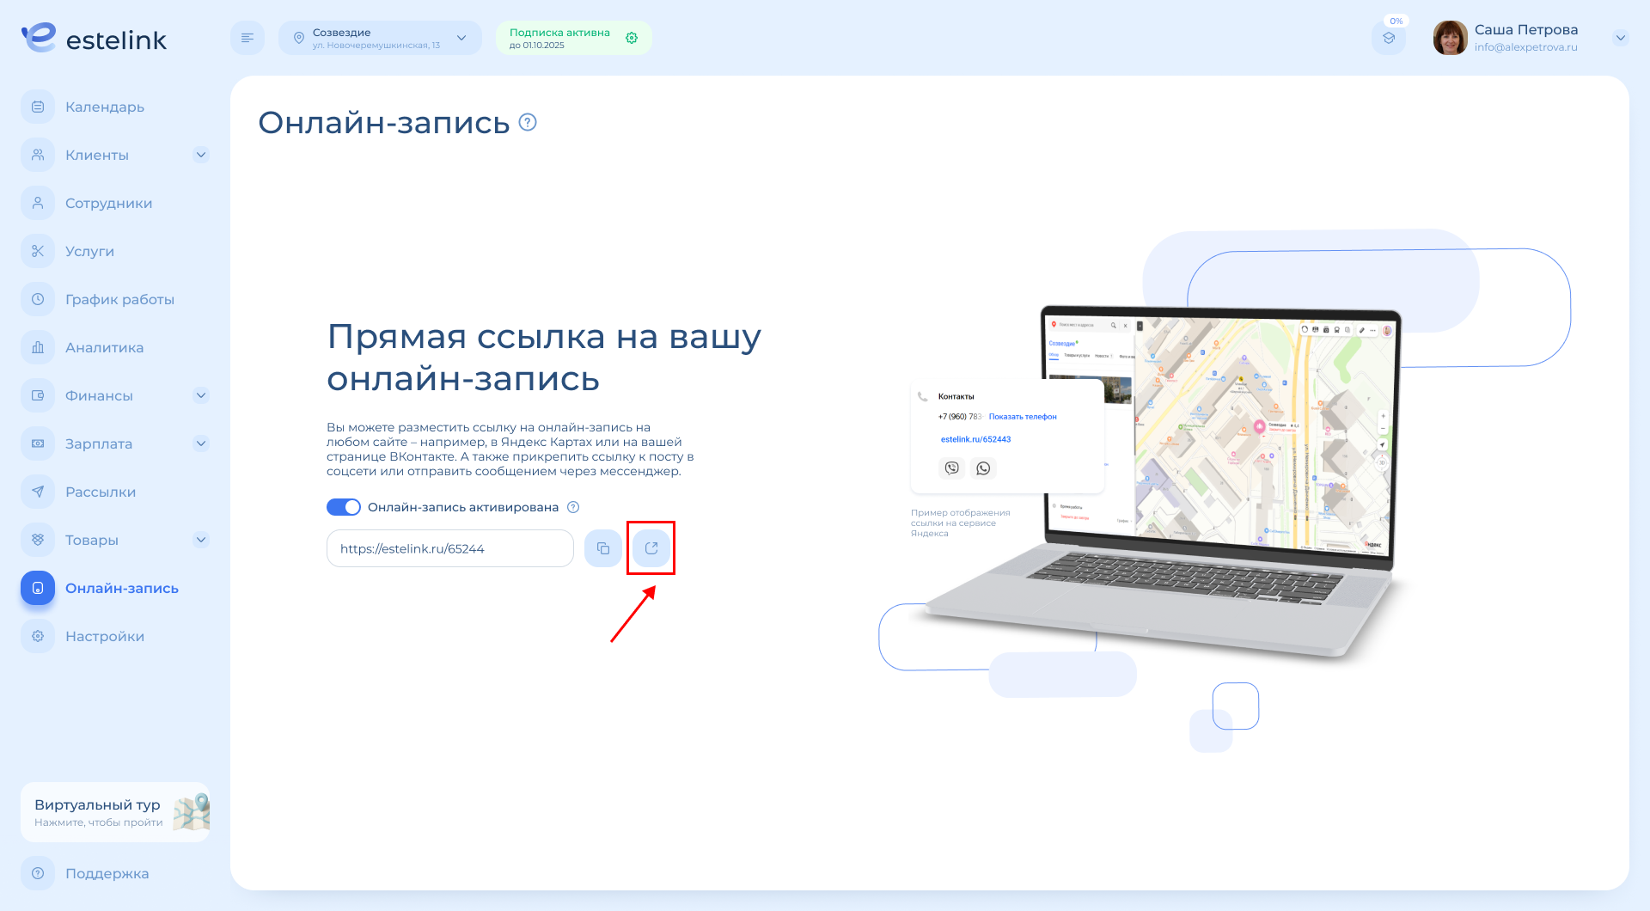The height and width of the screenshot is (911, 1650).
Task: Click the copy link icon button
Action: click(x=603, y=548)
